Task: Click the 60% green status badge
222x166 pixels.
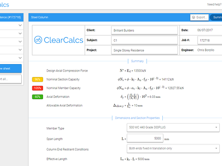Action: click(37, 97)
